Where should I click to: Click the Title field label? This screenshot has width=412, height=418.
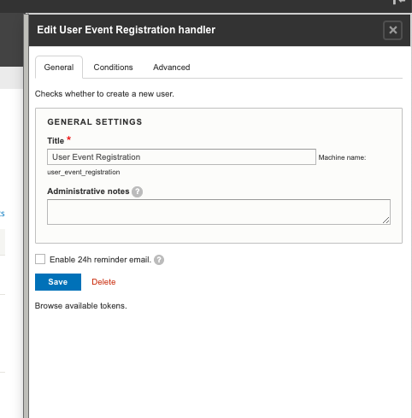(56, 141)
